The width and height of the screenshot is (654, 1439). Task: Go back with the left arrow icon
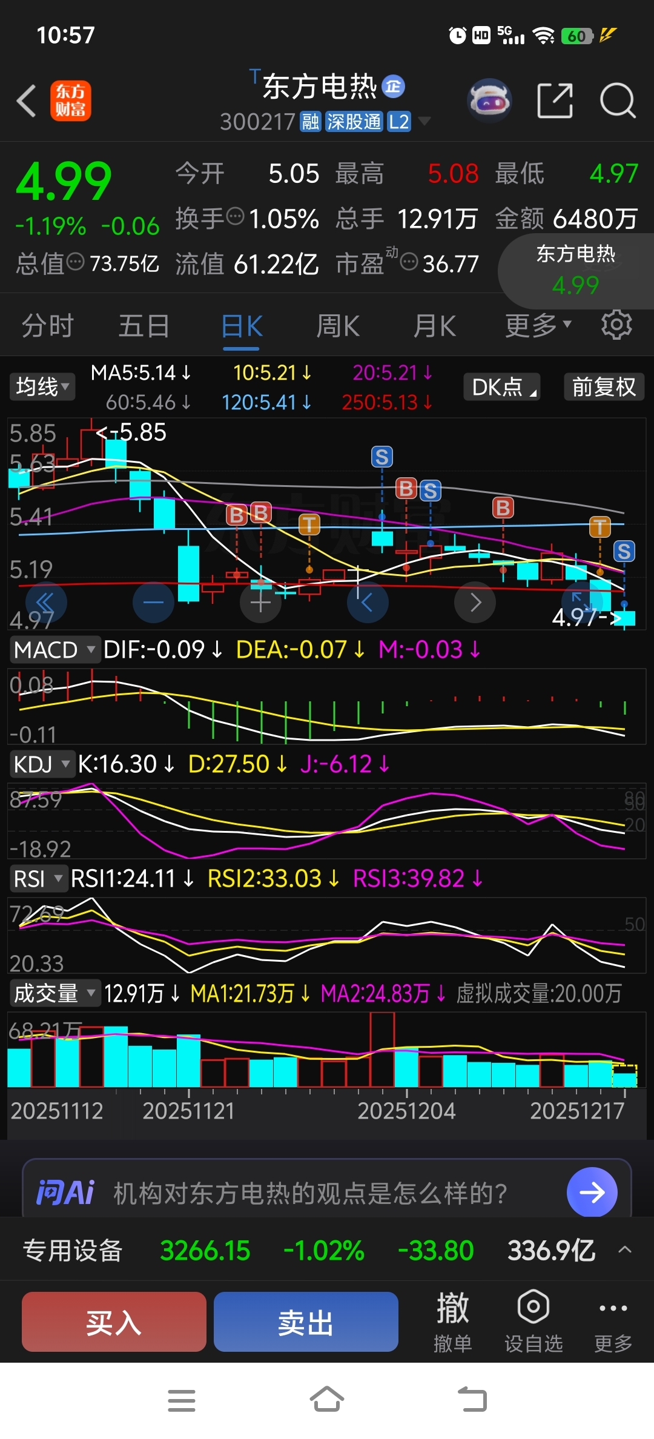(27, 101)
